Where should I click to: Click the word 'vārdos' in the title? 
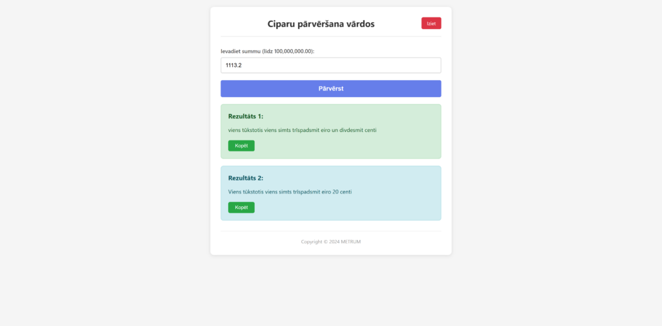click(359, 24)
